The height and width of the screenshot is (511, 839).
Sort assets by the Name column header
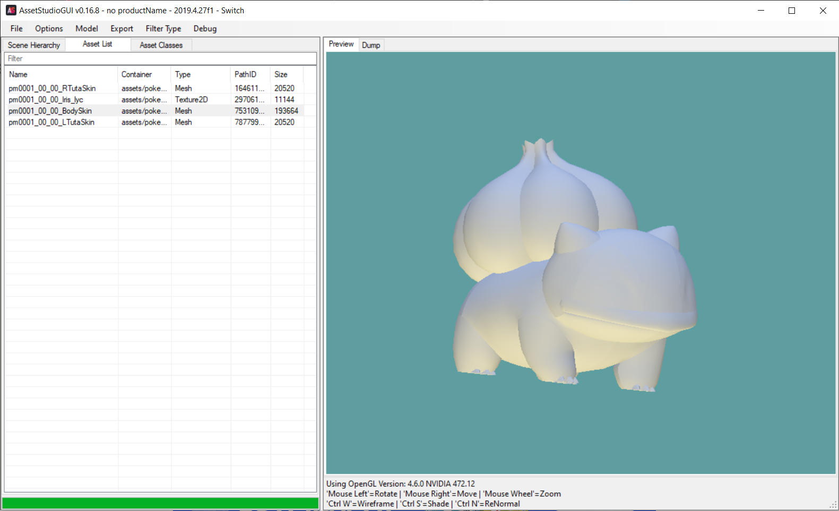(x=61, y=74)
